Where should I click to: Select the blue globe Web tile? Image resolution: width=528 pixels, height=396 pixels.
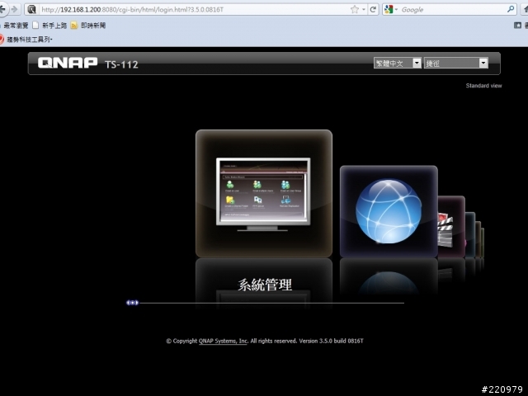(x=389, y=211)
